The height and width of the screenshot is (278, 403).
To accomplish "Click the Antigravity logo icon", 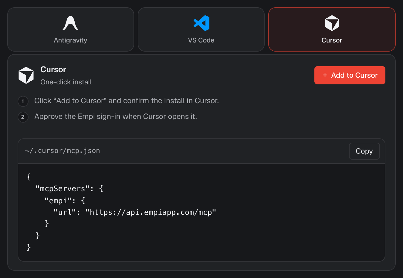I will [x=70, y=23].
